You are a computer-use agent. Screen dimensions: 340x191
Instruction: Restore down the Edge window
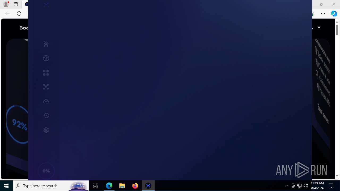[x=322, y=4]
